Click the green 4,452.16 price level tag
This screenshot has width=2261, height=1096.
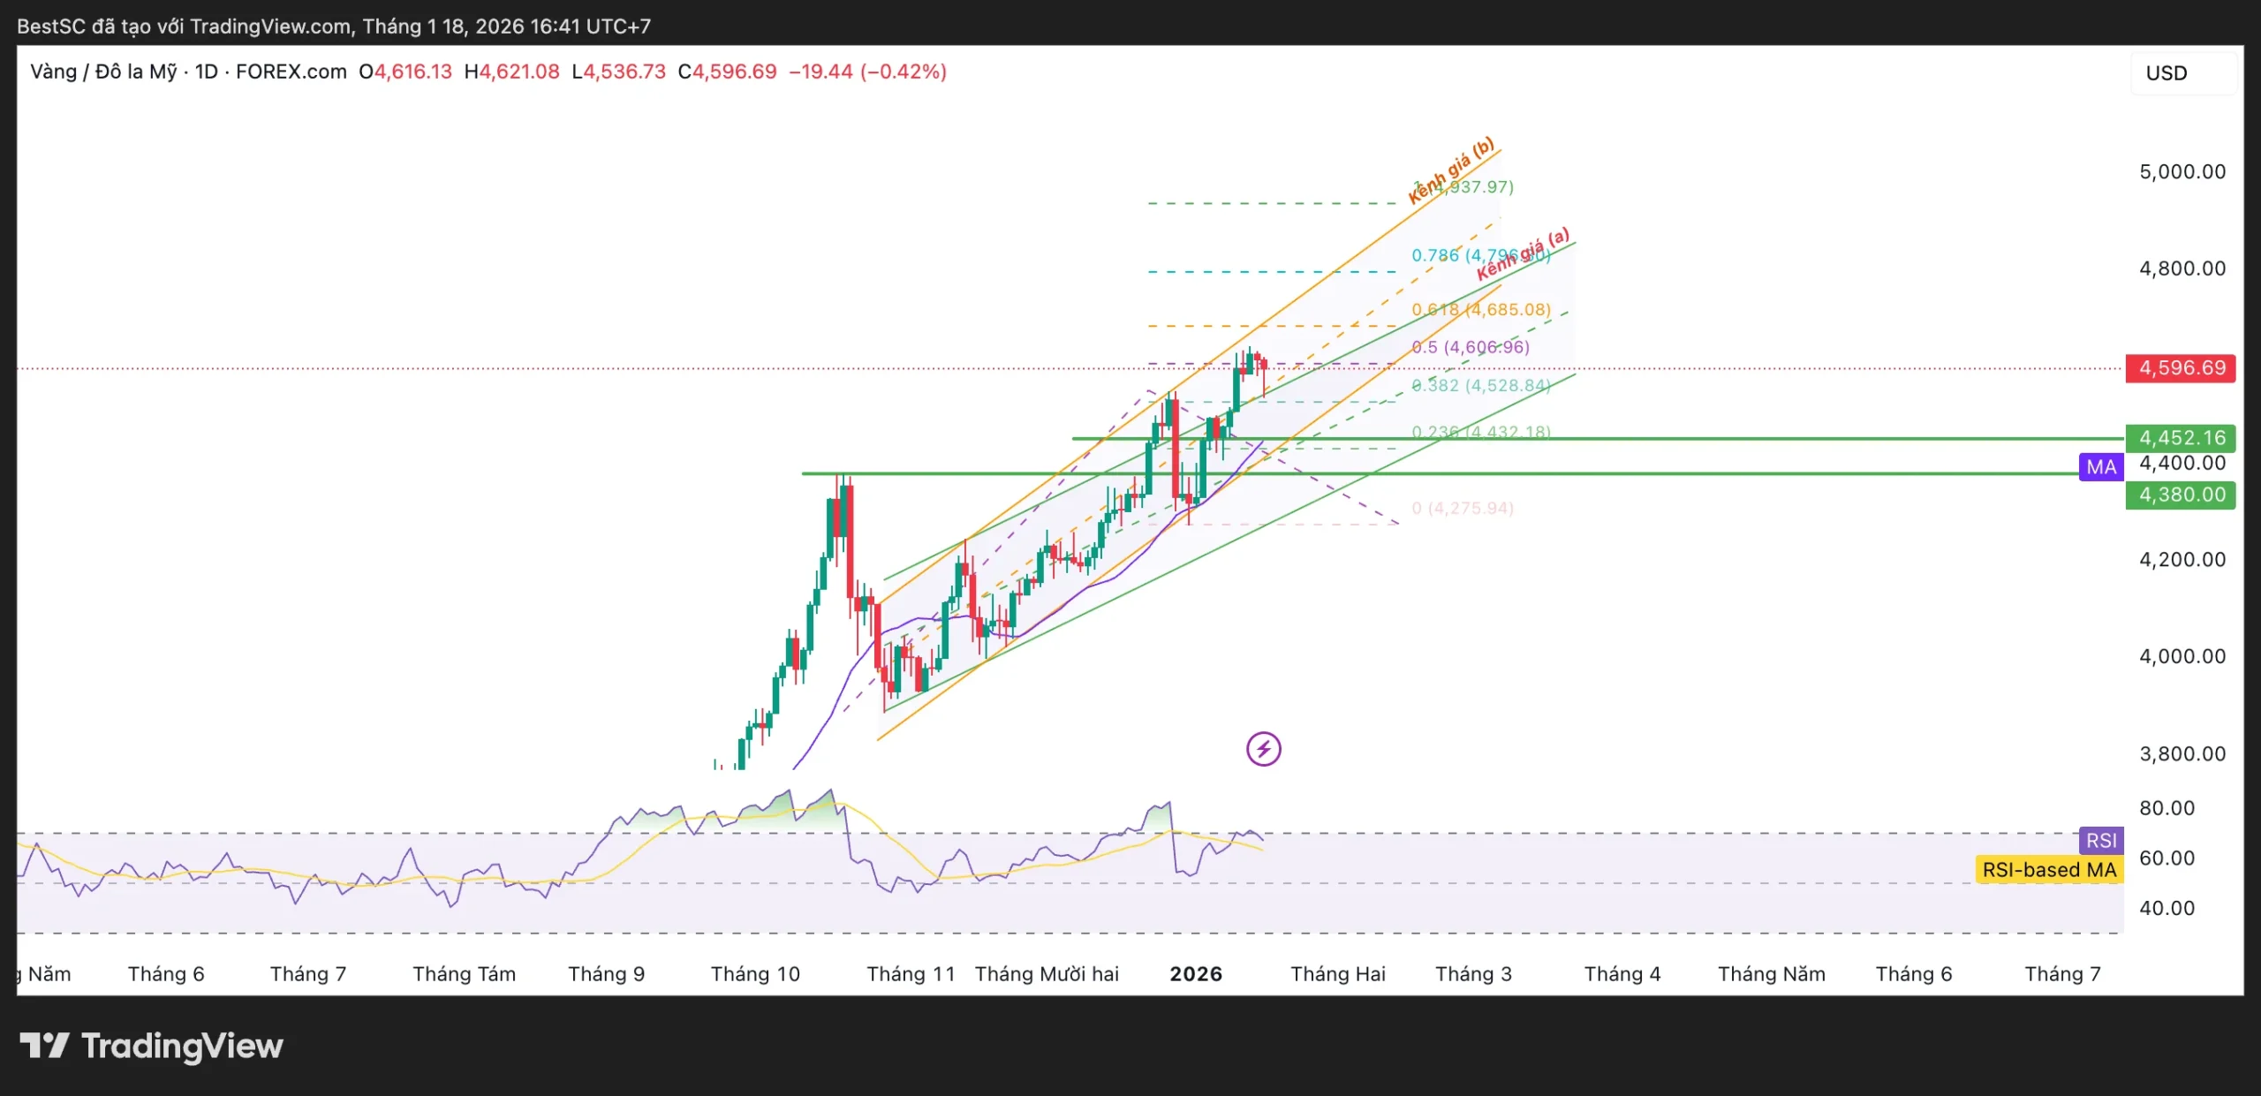click(2181, 437)
